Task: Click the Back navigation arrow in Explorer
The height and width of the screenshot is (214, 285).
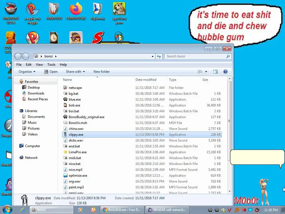Action: click(x=18, y=56)
